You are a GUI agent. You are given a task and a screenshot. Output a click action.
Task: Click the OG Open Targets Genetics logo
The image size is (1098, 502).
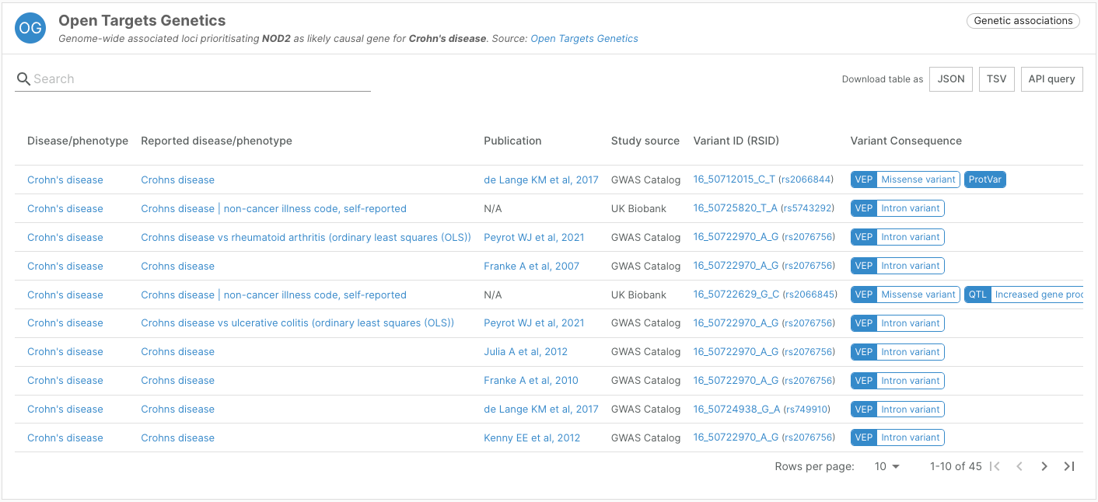pos(30,28)
